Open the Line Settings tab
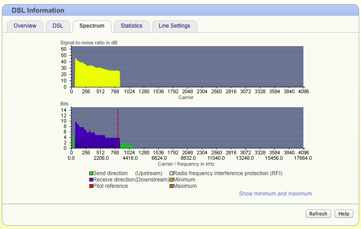The width and height of the screenshot is (361, 229). pos(174,26)
